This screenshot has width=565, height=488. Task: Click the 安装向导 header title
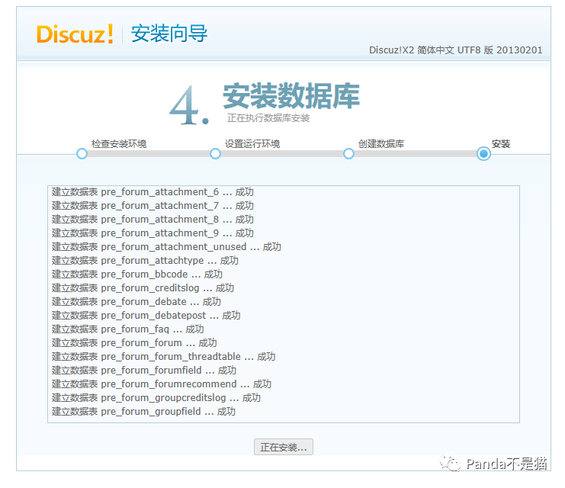pos(169,34)
